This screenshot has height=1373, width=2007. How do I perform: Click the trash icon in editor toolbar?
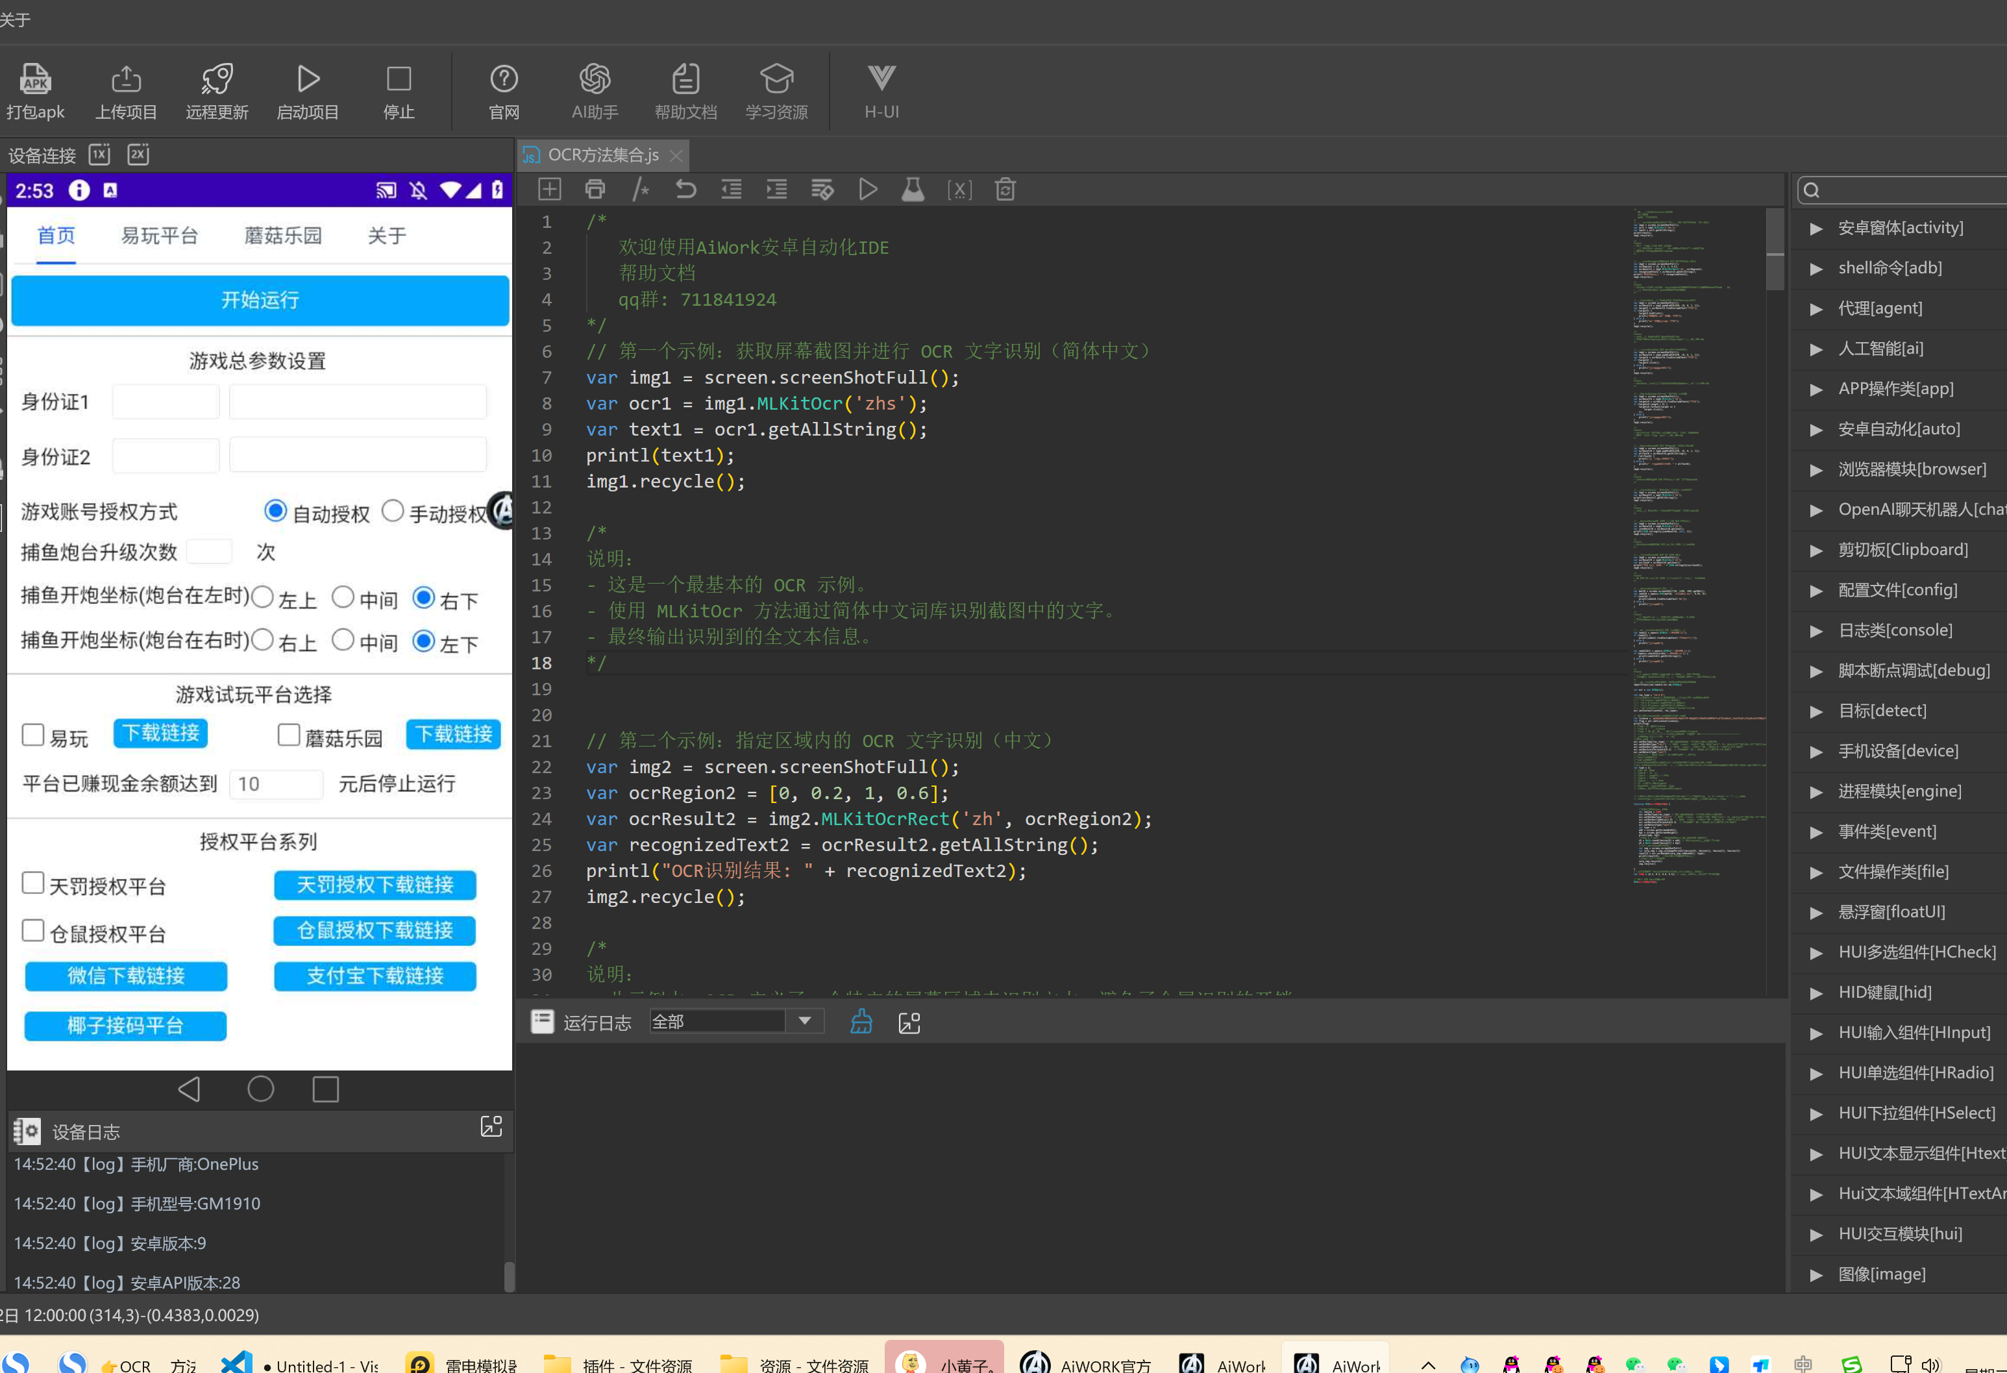click(x=1005, y=189)
